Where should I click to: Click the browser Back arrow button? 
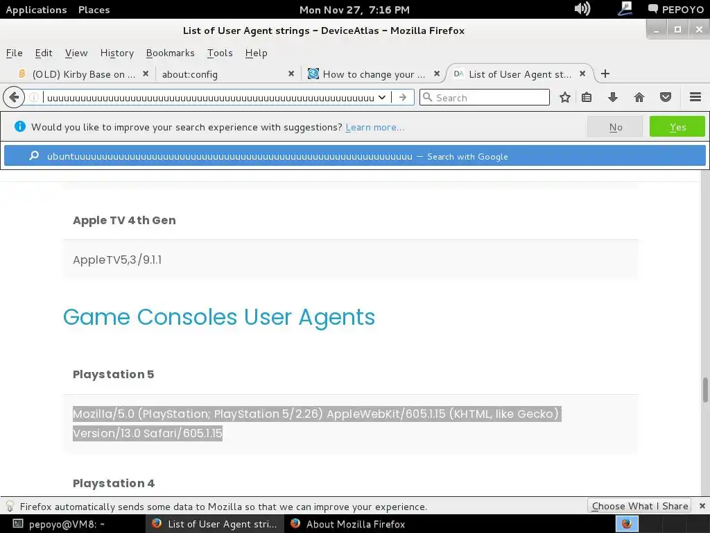14,97
